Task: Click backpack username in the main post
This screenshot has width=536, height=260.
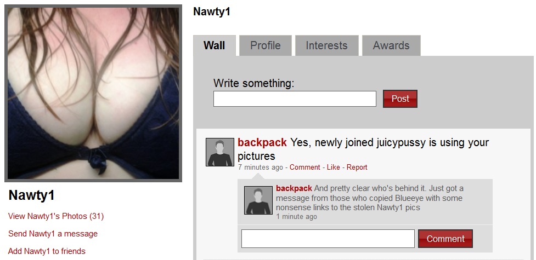Action: click(262, 142)
